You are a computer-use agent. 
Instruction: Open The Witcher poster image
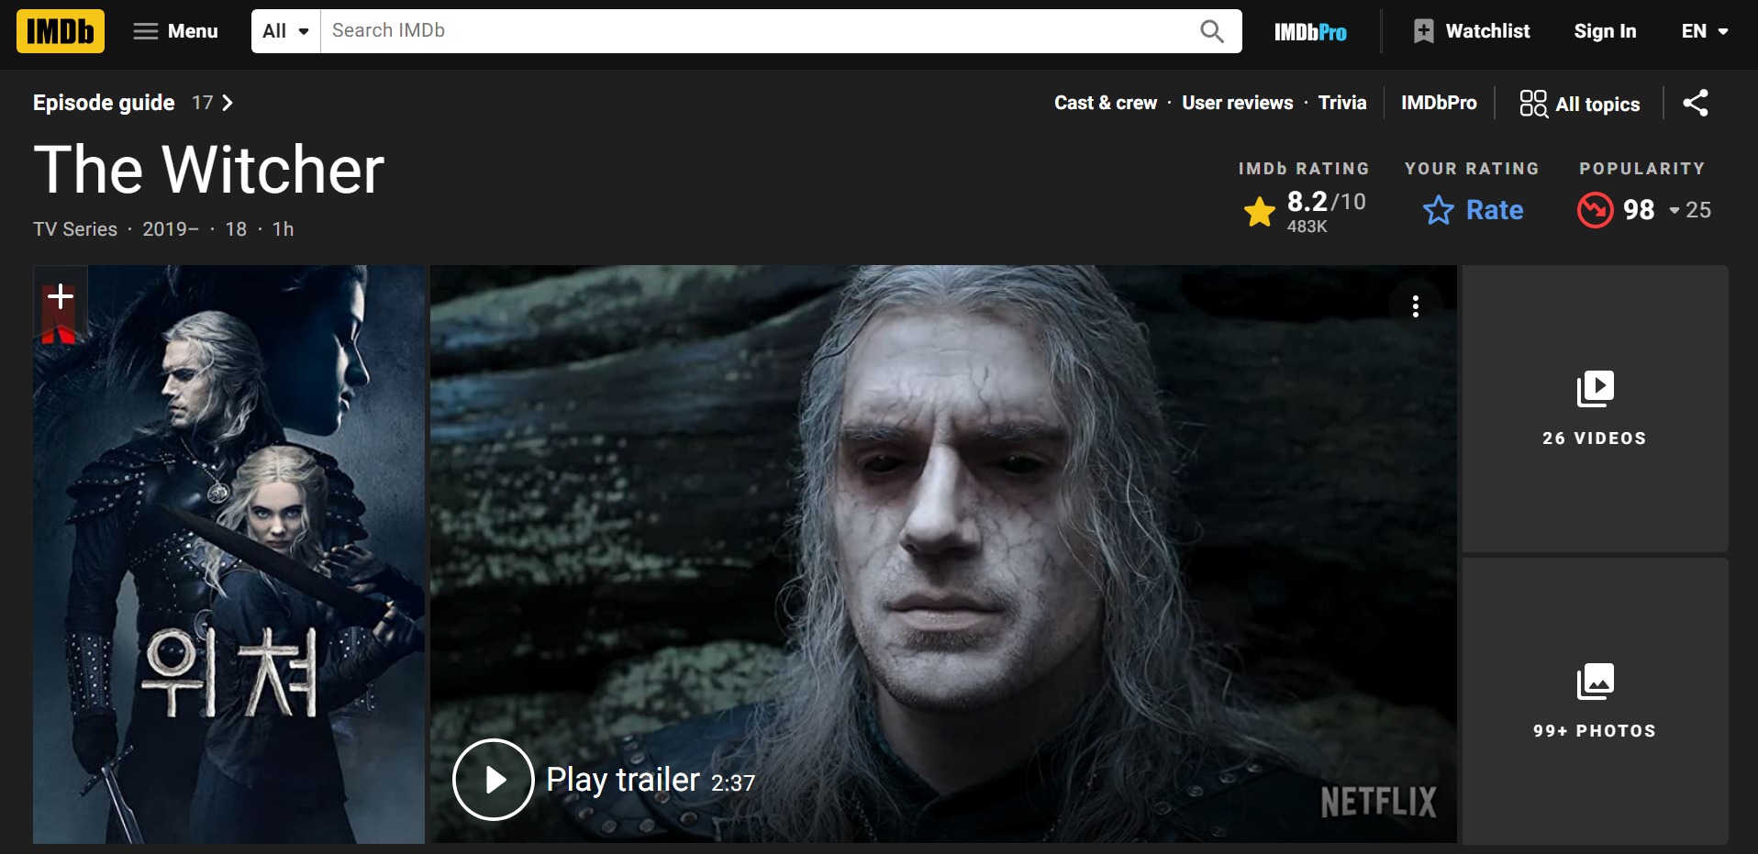tap(229, 555)
